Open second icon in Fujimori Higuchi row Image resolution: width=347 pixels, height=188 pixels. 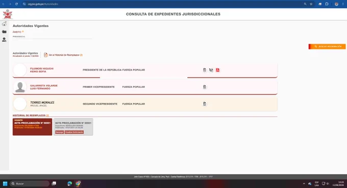point(211,70)
